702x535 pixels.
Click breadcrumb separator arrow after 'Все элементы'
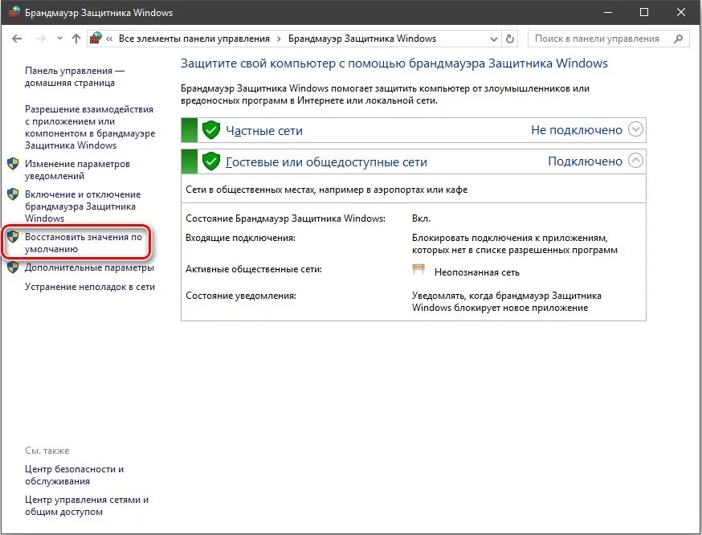279,39
